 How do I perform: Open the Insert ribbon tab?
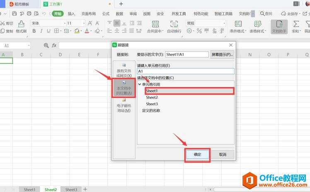[x=71, y=14]
